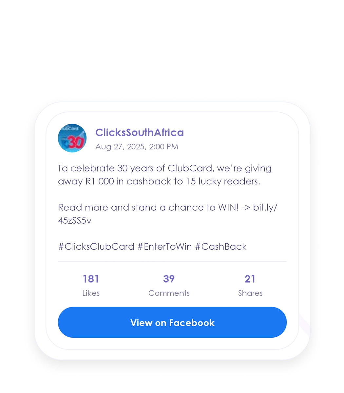
Task: Click the Likes label
Action: tap(91, 293)
